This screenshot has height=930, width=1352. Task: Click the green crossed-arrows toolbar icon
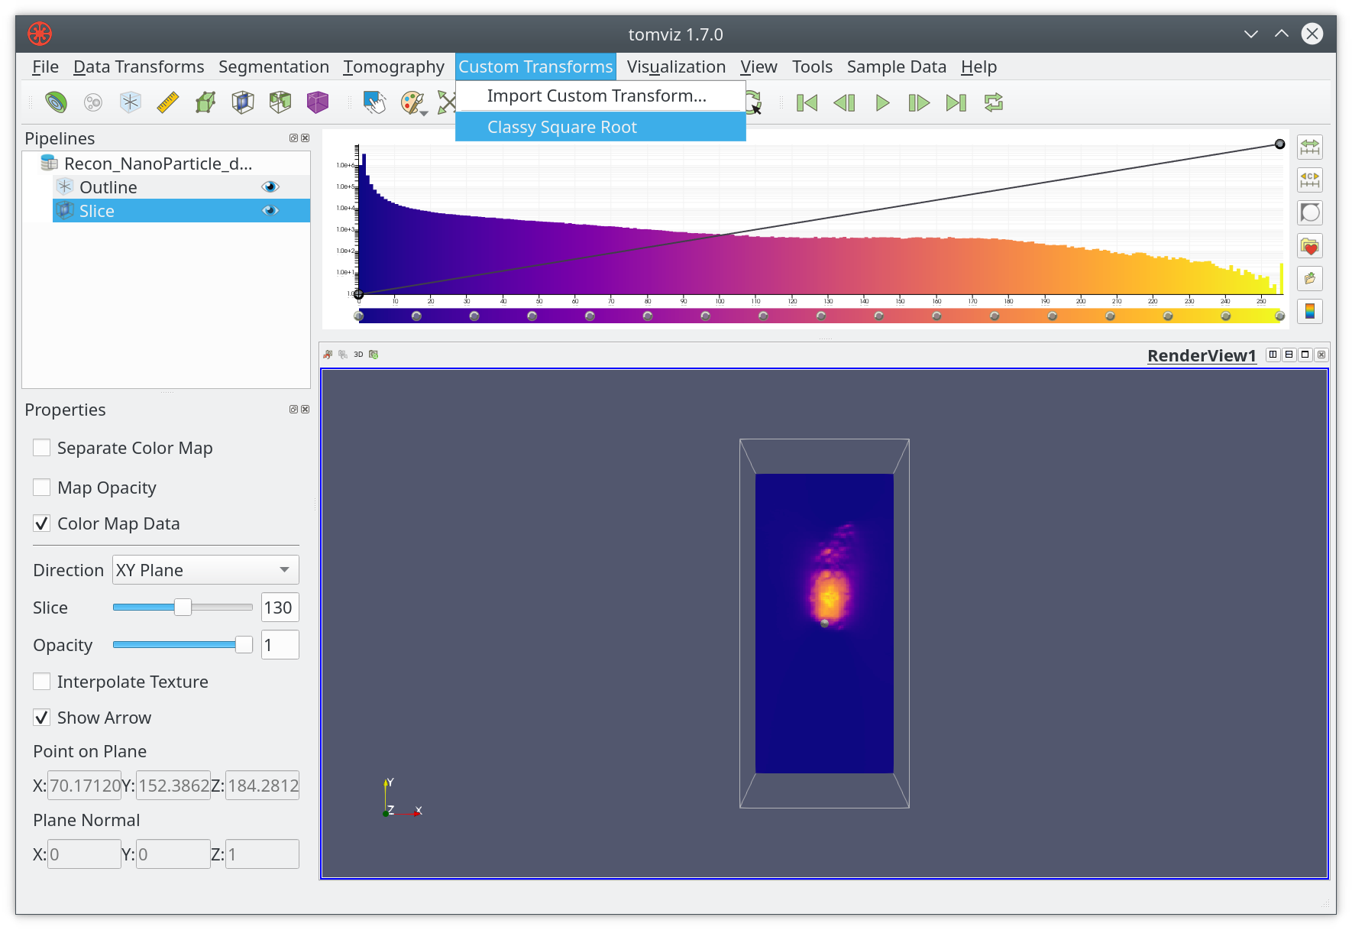(x=446, y=102)
